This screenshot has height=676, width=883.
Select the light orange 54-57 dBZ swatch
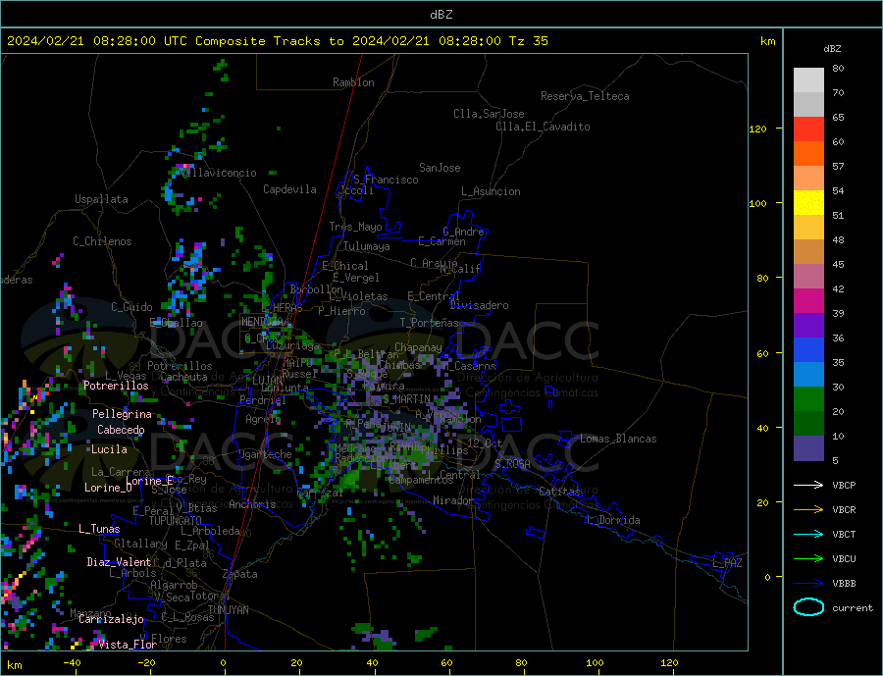click(x=808, y=178)
